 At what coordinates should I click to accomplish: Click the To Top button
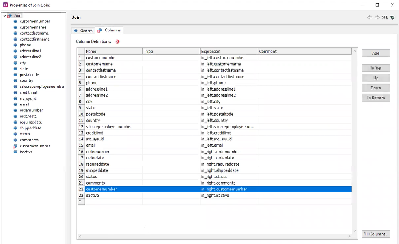click(x=375, y=68)
